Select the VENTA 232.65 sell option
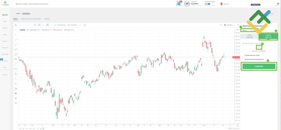 pos(250,36)
